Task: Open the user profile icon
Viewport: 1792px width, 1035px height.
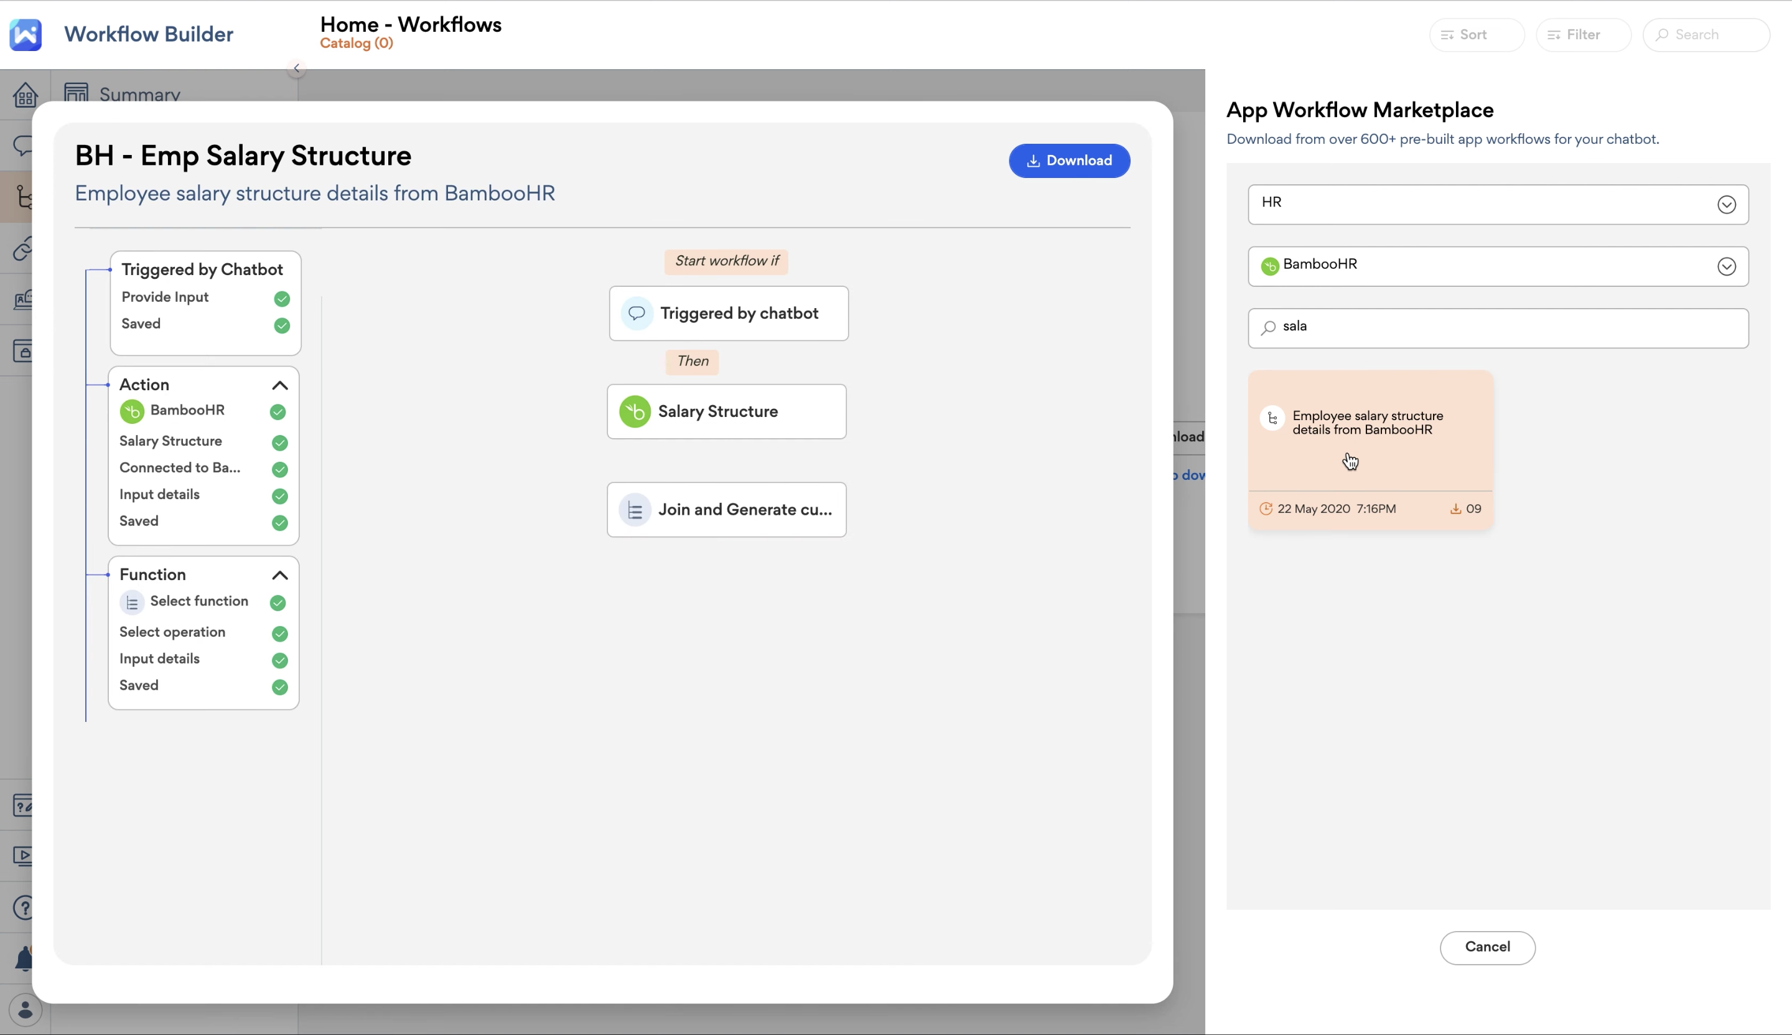Action: [25, 1010]
